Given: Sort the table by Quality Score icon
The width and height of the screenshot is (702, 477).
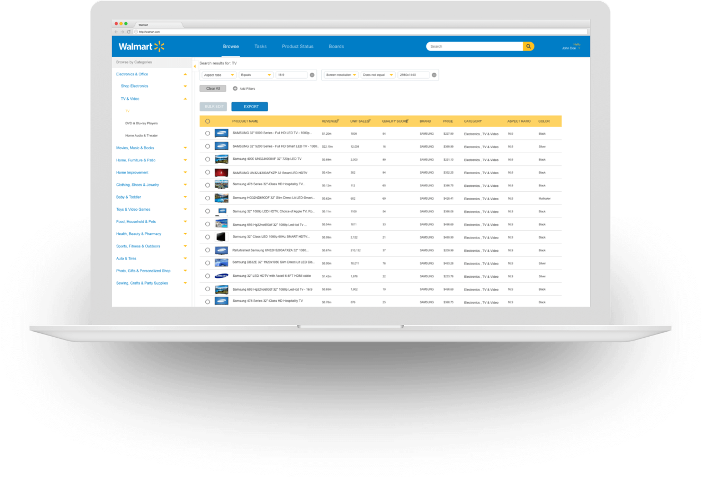Looking at the screenshot, I should point(408,120).
